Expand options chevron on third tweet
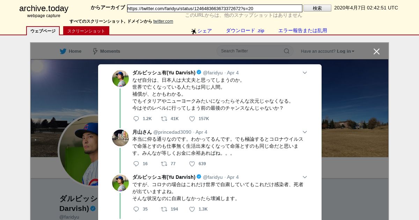The width and height of the screenshot is (419, 220). [x=304, y=177]
